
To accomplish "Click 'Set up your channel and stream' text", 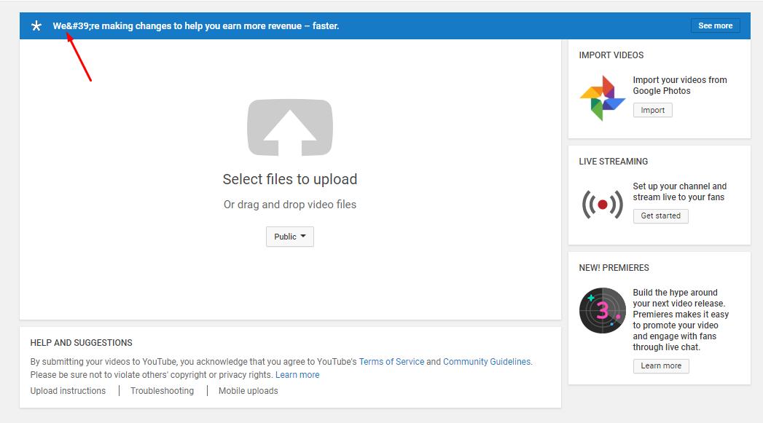I will [x=680, y=191].
